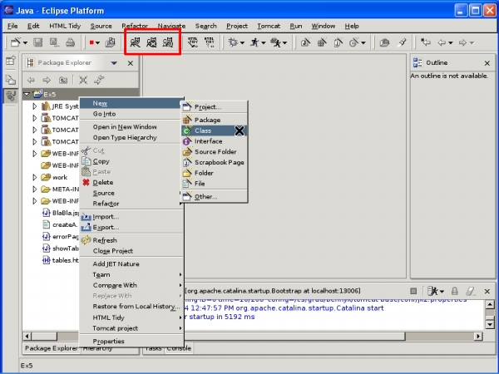Open the Debug dropdown arrow

243,42
